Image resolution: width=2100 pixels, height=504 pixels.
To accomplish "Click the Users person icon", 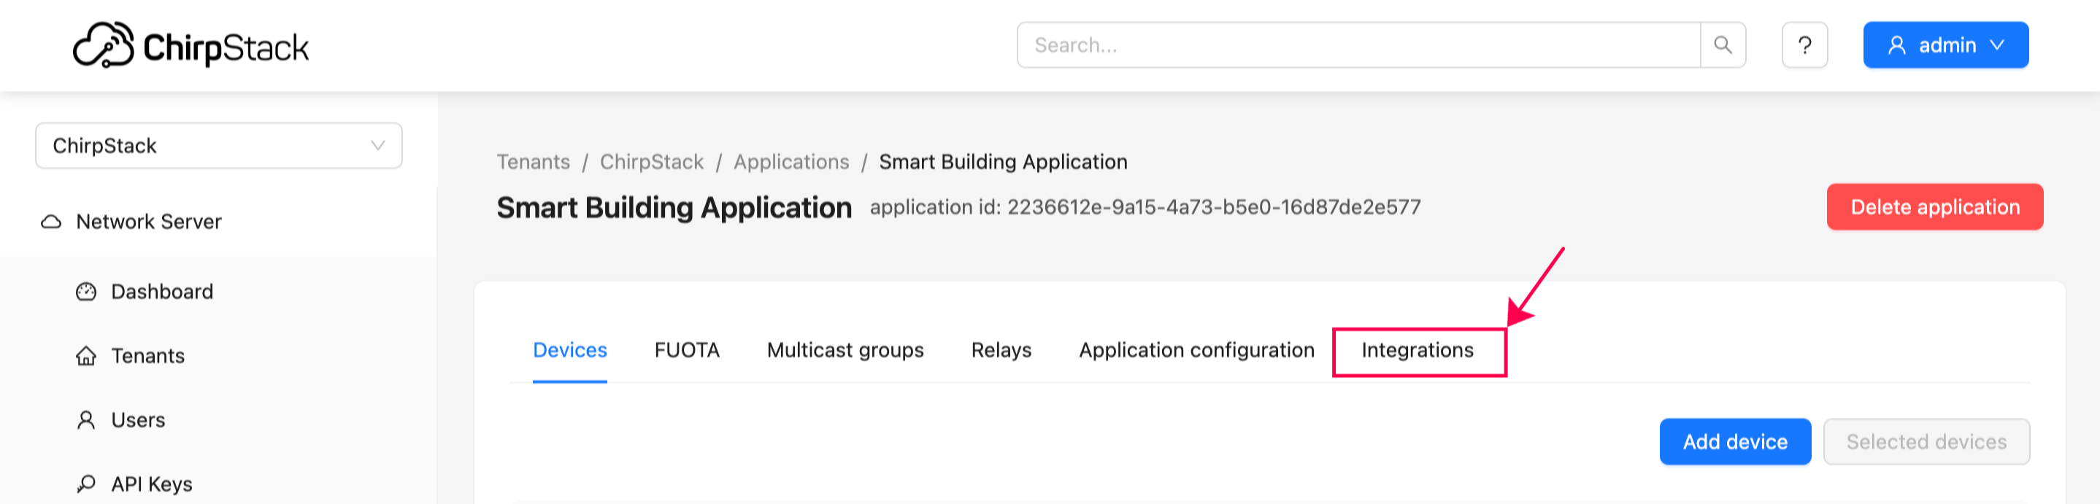I will coord(86,420).
